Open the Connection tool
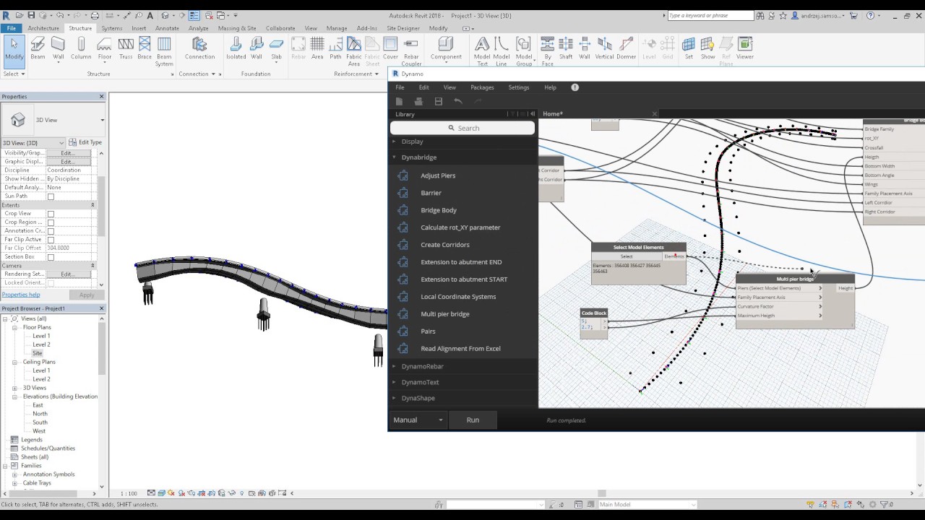Screen dimensions: 925x520 [x=199, y=48]
